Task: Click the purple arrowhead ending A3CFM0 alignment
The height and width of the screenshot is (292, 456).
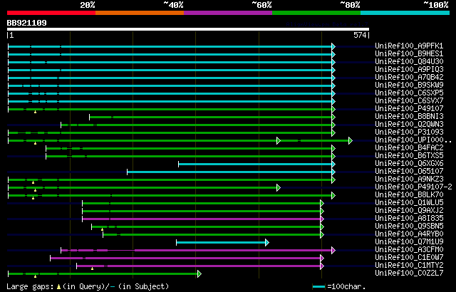Action: coord(333,250)
